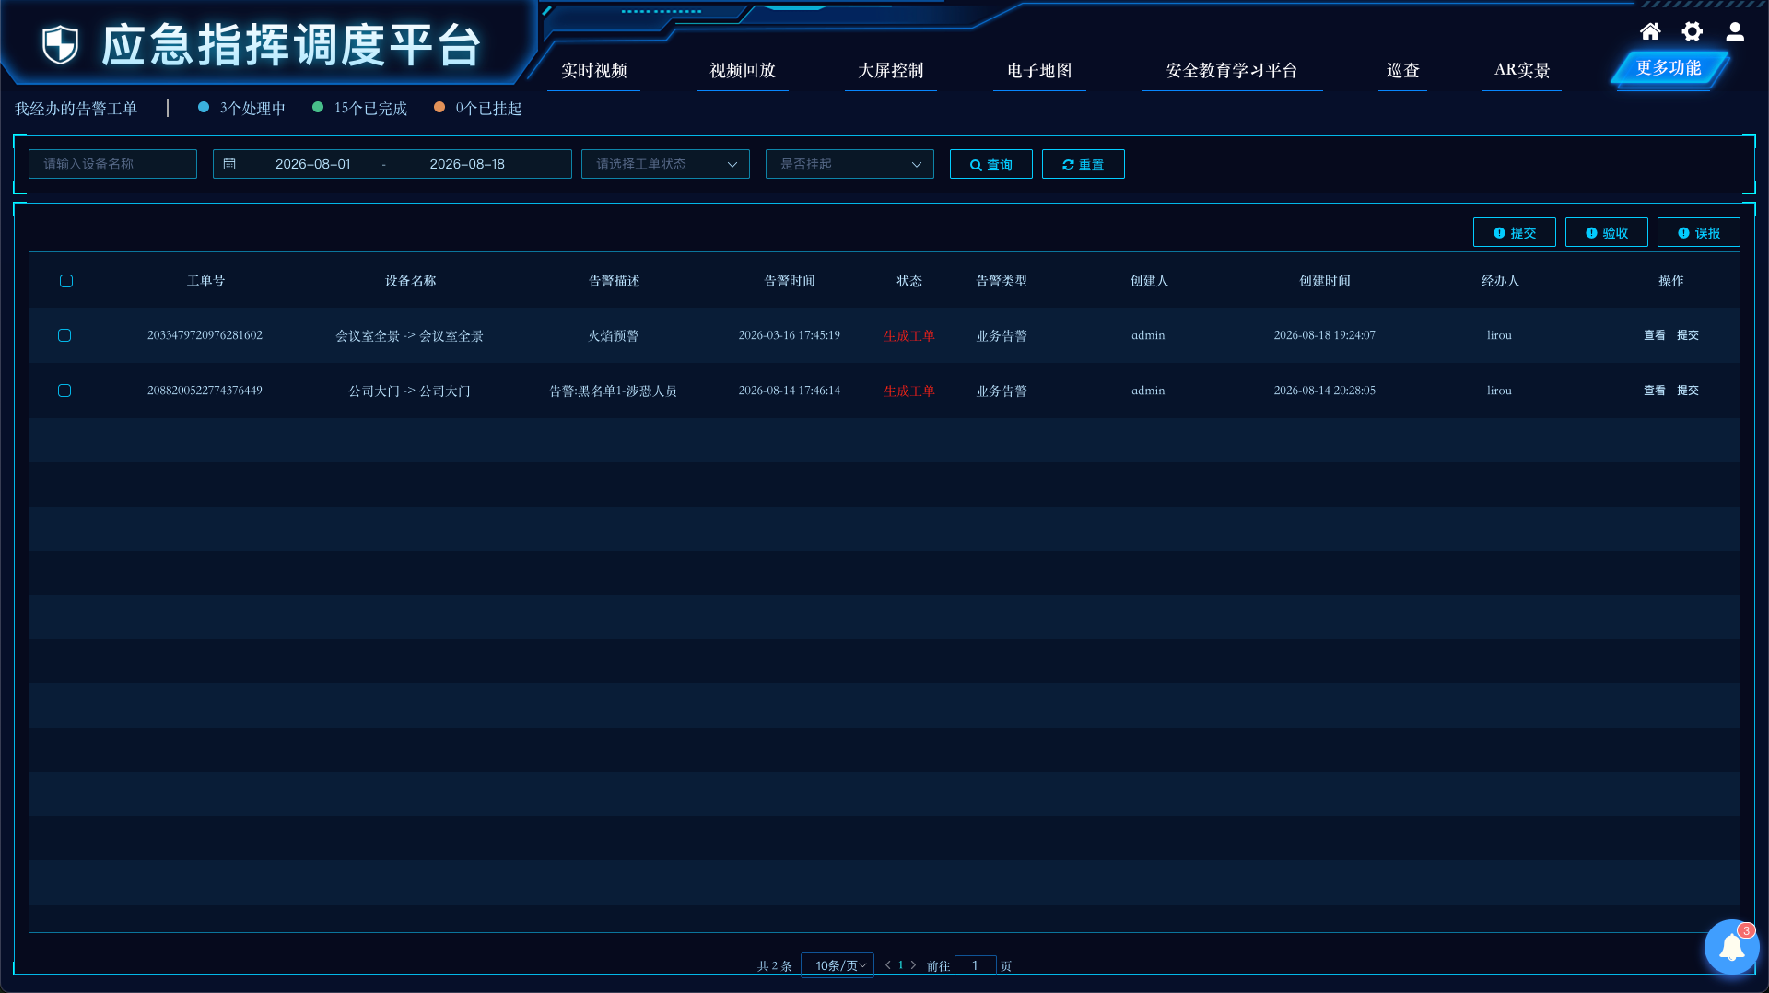The width and height of the screenshot is (1769, 993).
Task: Switch to the 电子地图 tab
Action: 1039,71
